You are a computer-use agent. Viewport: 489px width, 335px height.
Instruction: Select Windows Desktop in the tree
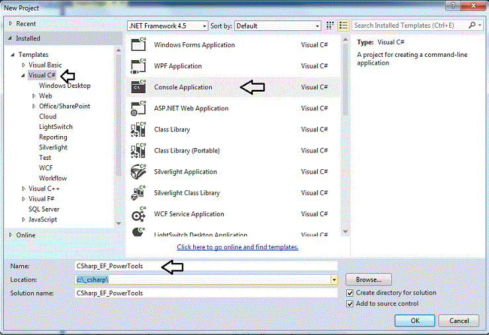pos(65,86)
